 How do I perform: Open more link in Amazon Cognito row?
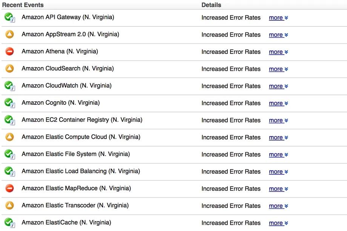(278, 103)
